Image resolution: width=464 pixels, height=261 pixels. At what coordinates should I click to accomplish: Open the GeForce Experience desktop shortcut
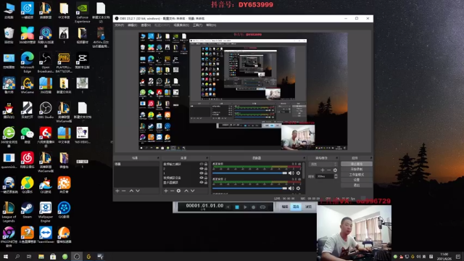[82, 12]
